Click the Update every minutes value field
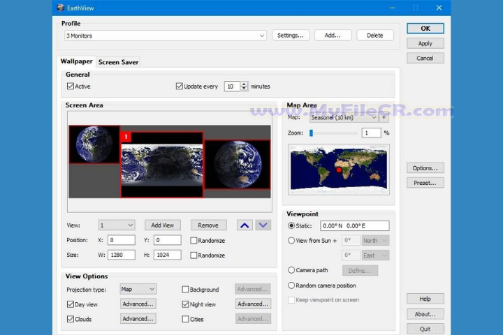The image size is (503, 335). [x=232, y=87]
